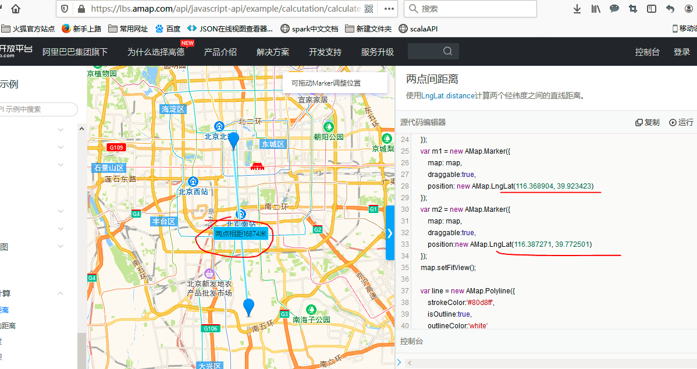
Task: Select the screenshot crop icon in toolbar
Action: click(632, 9)
